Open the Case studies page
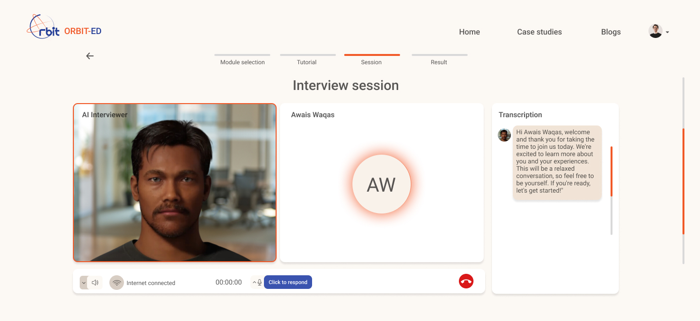 (x=539, y=32)
